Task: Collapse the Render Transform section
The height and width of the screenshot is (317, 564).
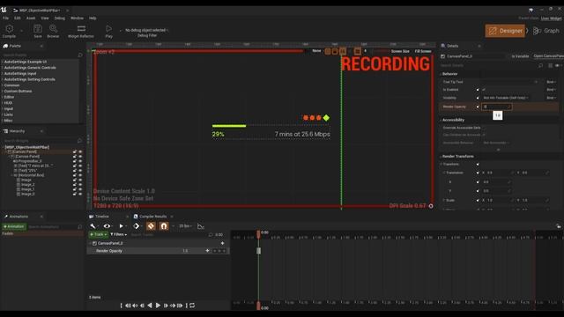Action: click(442, 157)
